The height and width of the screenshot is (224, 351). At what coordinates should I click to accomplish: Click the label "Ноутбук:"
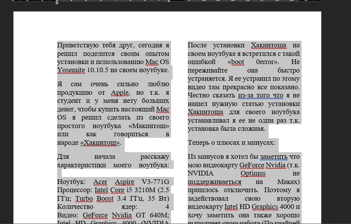pos(72,182)
